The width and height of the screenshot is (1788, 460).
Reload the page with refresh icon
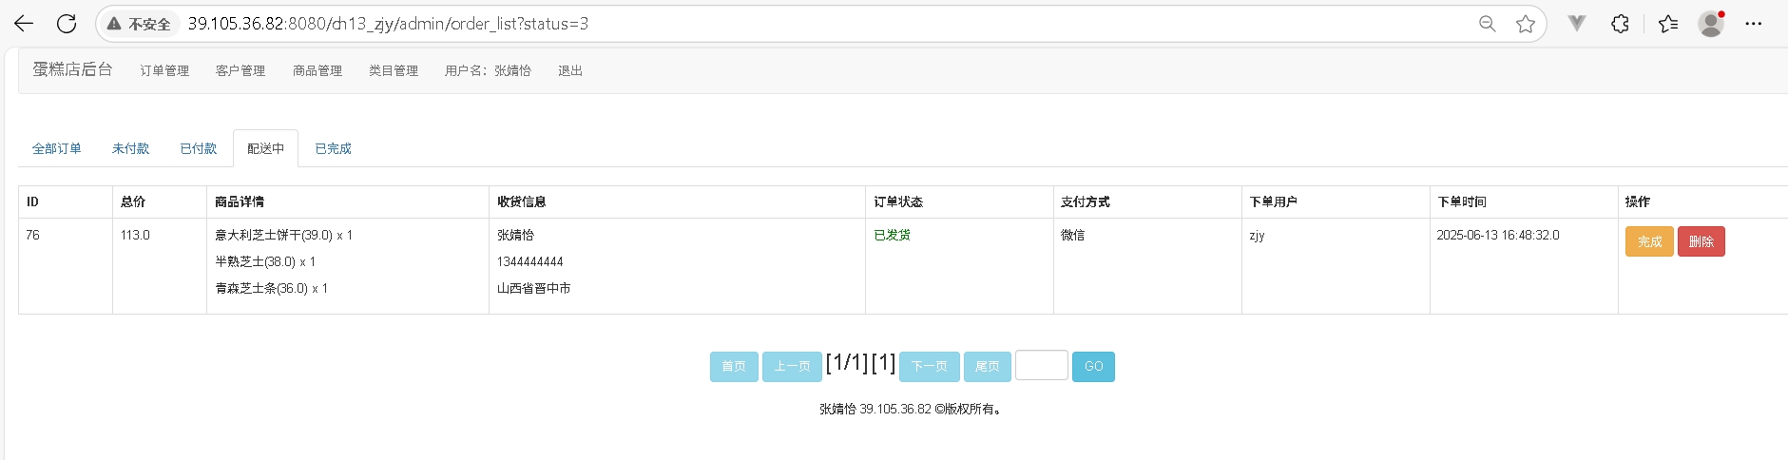(67, 24)
